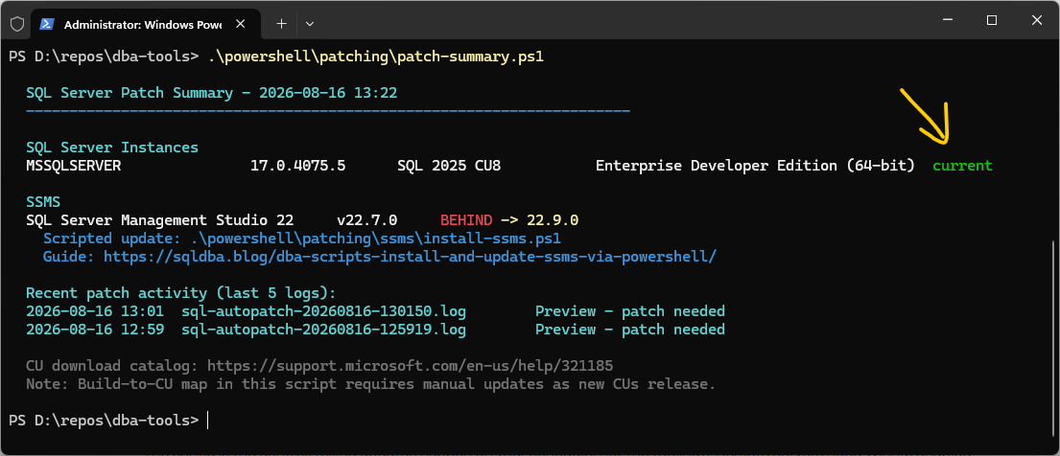Click the 'SQL 2025 CU8' text
Viewport: 1060px width, 456px height.
coord(449,166)
